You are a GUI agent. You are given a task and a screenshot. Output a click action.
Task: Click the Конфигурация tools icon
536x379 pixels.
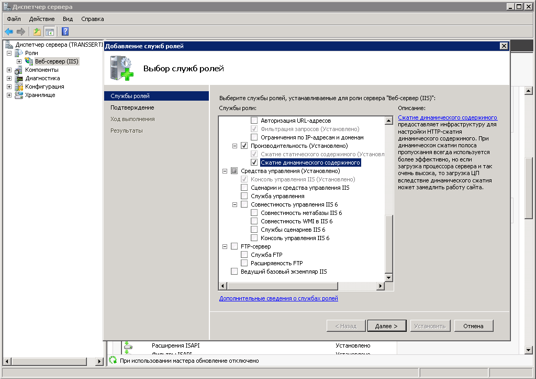pyautogui.click(x=19, y=86)
